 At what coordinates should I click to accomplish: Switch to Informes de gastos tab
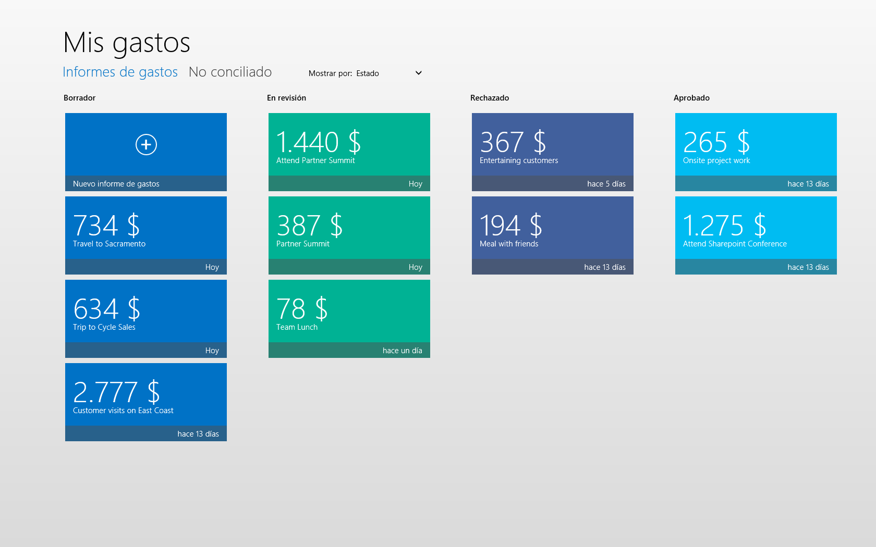point(120,72)
